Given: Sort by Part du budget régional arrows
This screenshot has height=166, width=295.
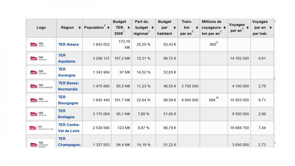Looking at the screenshot, I should 153,28.
